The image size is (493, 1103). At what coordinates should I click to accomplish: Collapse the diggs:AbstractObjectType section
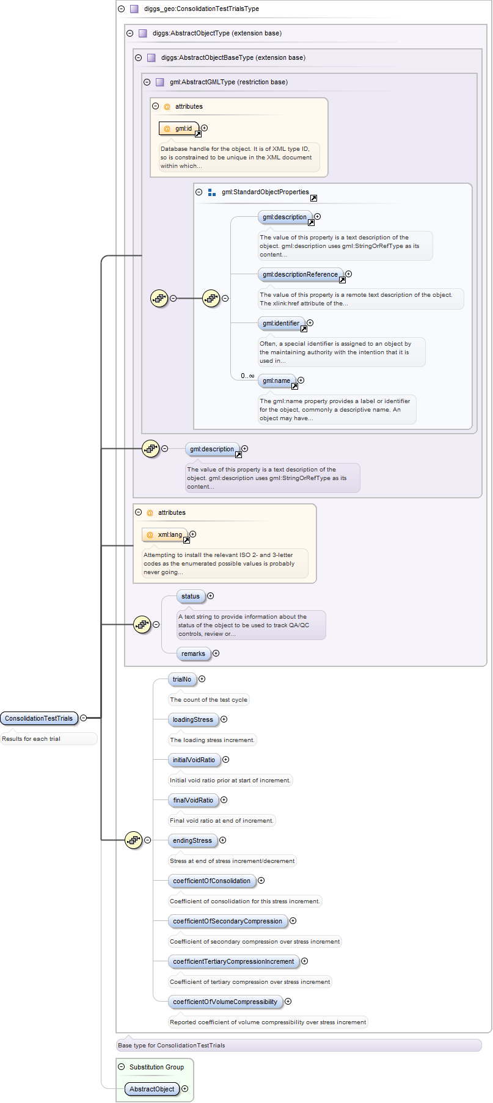pos(130,34)
